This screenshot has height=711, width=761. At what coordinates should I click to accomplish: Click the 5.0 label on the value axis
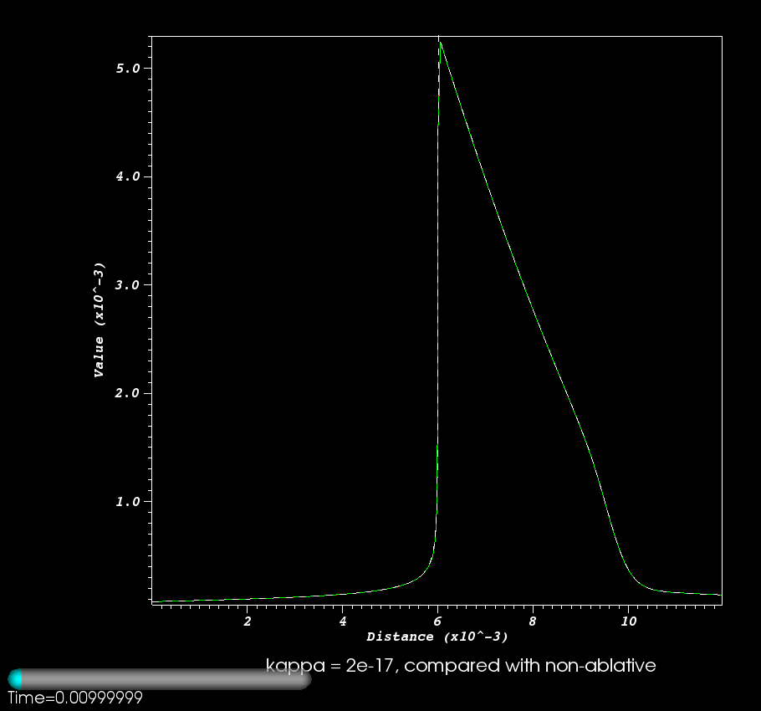click(x=128, y=69)
